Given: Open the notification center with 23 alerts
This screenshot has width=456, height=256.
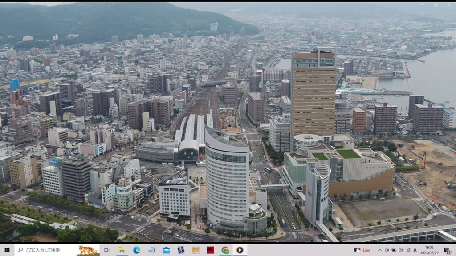Looking at the screenshot, I should coord(447,250).
